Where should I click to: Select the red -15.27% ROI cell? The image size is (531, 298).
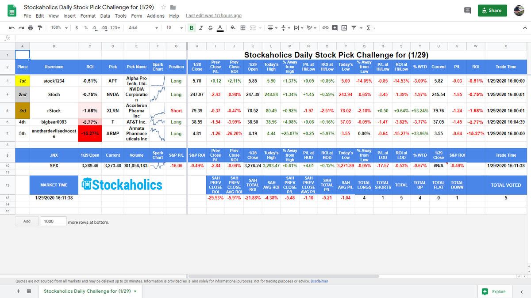[90, 133]
